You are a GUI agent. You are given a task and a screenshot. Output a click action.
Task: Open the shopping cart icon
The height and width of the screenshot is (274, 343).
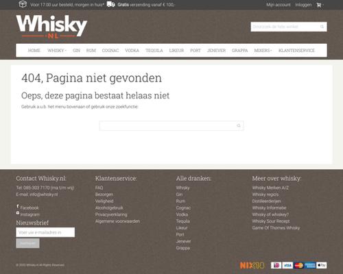click(319, 5)
